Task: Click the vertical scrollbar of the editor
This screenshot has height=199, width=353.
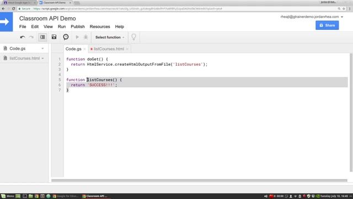Action: pyautogui.click(x=351, y=112)
